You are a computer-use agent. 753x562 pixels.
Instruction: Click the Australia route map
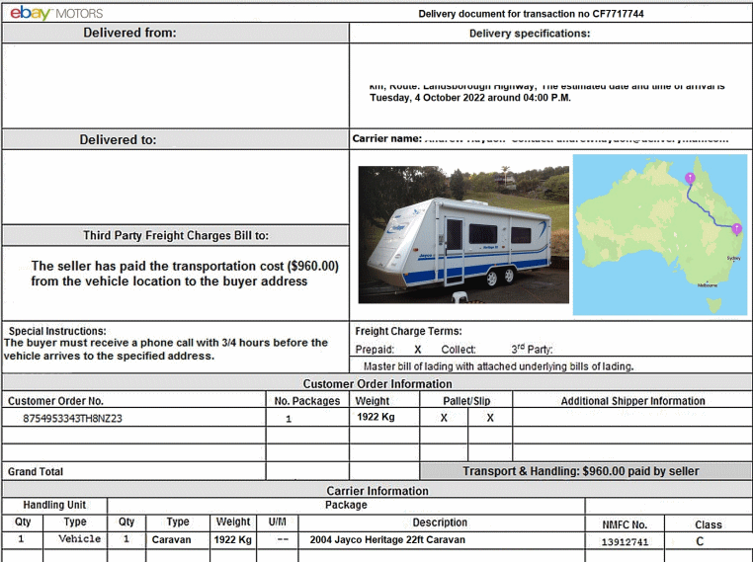coord(660,234)
